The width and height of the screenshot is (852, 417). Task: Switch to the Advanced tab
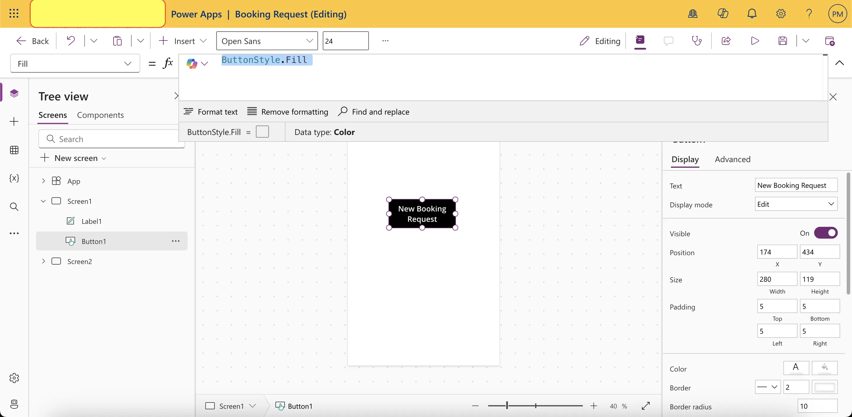pos(732,159)
